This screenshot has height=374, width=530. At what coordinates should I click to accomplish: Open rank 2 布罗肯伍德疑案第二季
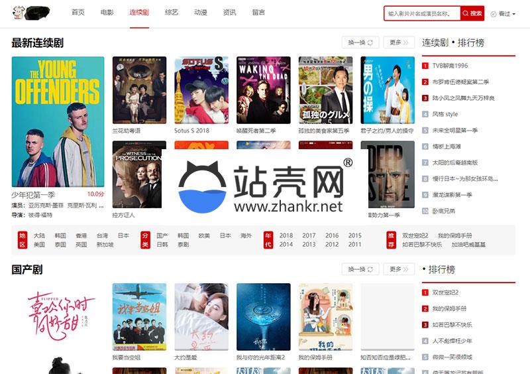pos(460,82)
